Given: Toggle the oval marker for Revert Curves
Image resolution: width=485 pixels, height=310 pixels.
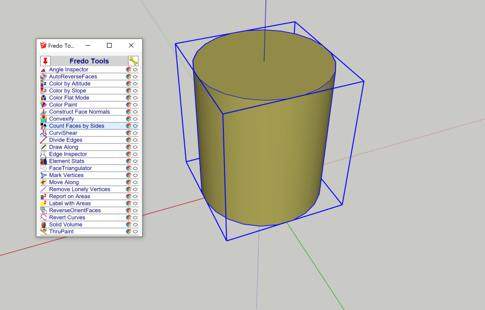Looking at the screenshot, I should click(136, 218).
